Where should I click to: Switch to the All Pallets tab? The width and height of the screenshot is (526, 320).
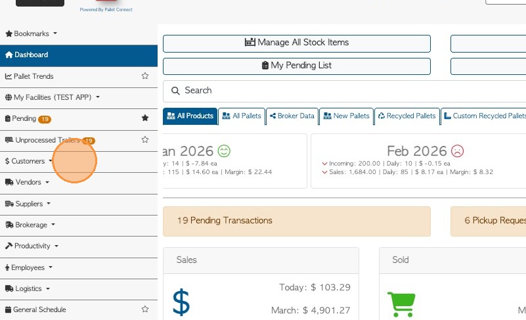(x=242, y=116)
